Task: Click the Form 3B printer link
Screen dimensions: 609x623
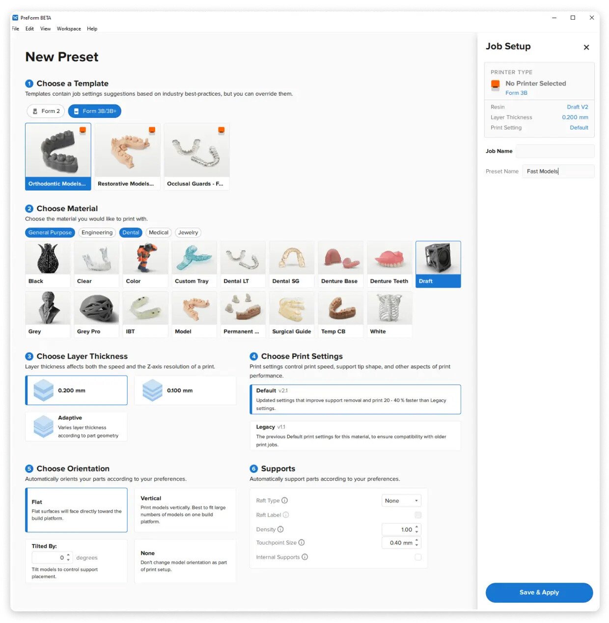Action: coord(516,93)
